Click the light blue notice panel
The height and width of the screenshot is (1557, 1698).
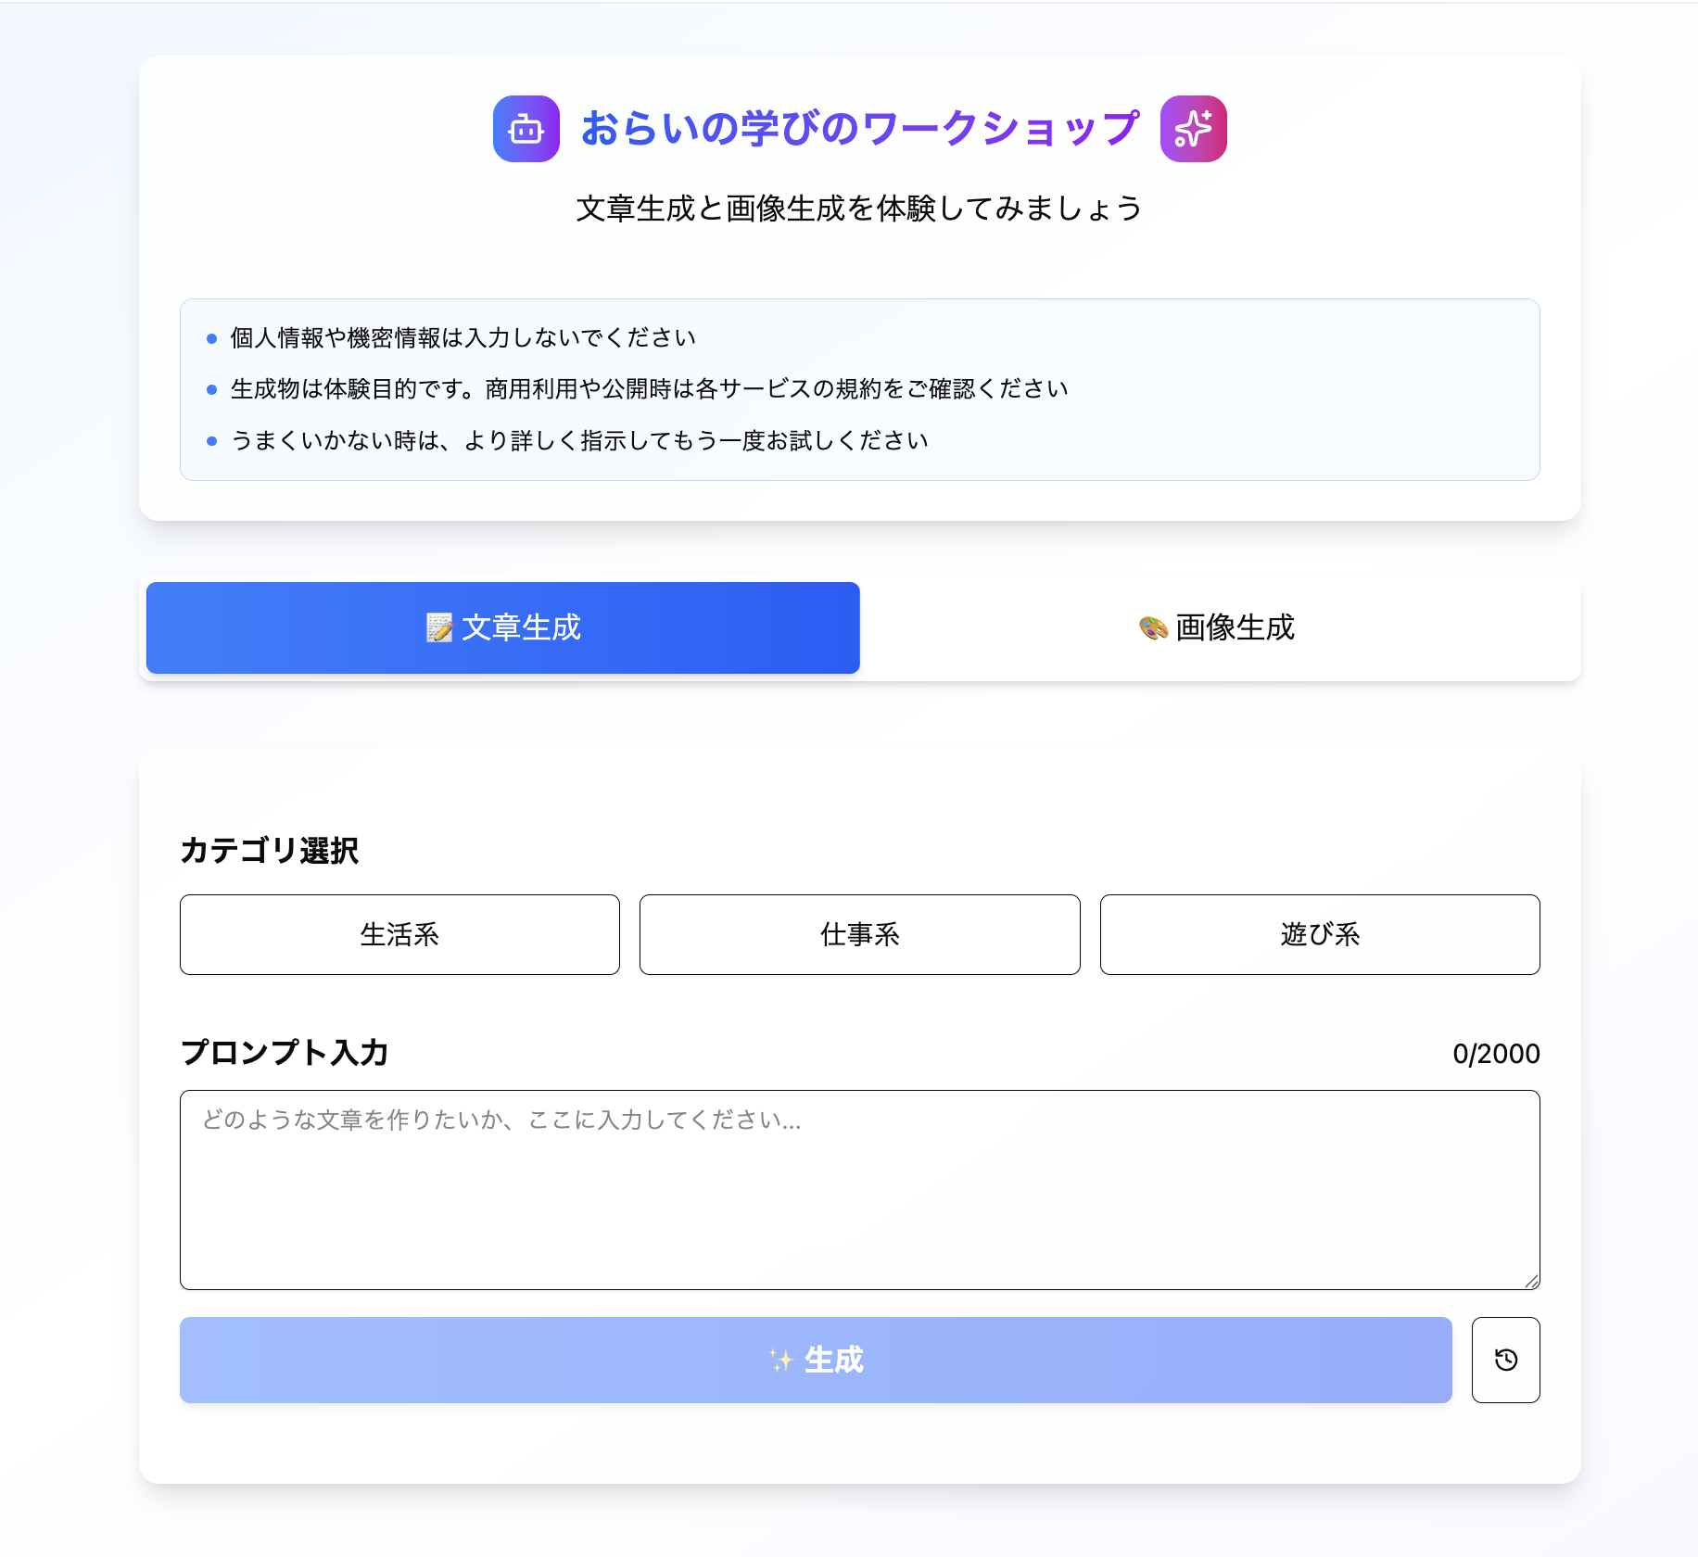pyautogui.click(x=859, y=389)
